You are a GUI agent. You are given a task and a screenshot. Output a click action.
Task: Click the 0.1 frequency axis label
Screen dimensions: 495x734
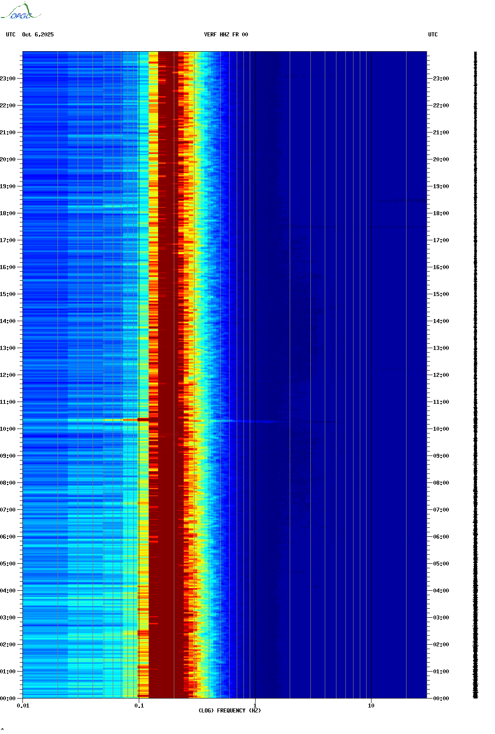click(139, 706)
